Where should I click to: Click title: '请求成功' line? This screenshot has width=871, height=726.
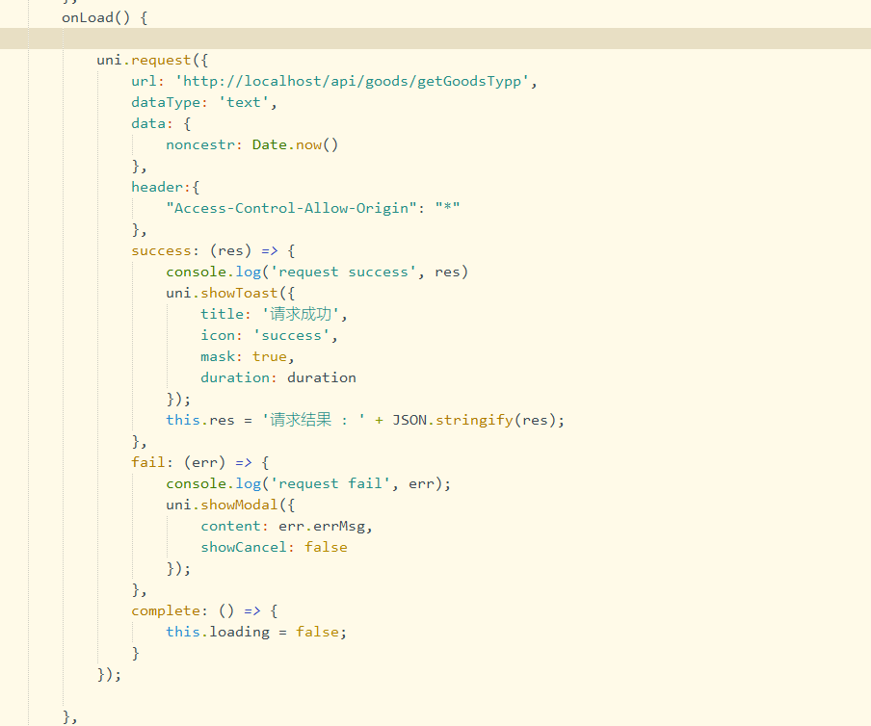click(x=274, y=314)
